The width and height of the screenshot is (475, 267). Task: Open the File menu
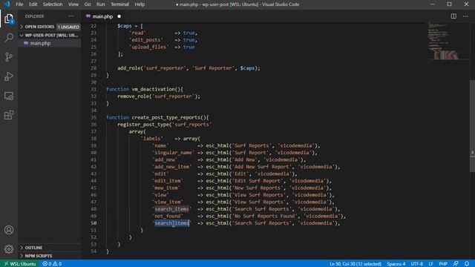(19, 4)
